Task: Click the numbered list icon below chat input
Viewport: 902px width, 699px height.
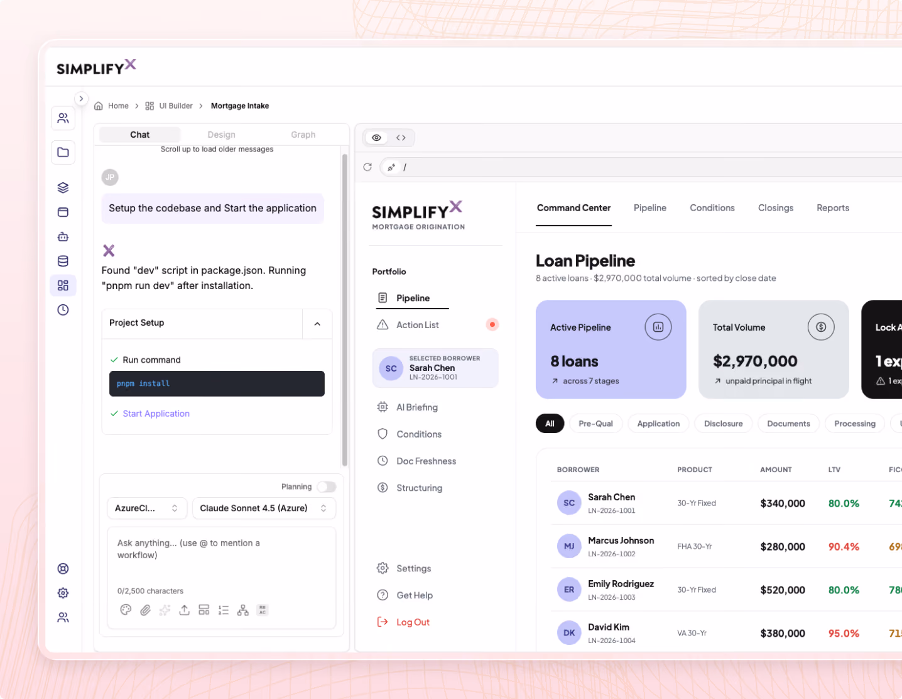Action: tap(224, 610)
